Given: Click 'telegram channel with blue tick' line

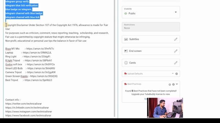Looking at the screenshot, I should (x=22, y=17).
